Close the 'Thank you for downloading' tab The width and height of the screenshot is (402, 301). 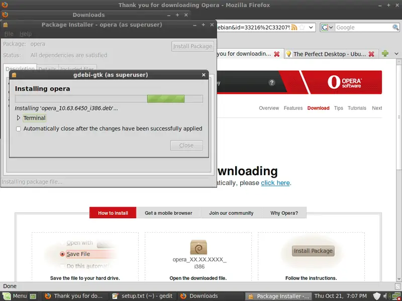point(277,54)
